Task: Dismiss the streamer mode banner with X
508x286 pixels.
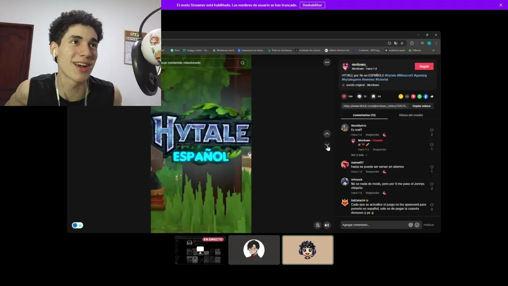Action: click(501, 5)
